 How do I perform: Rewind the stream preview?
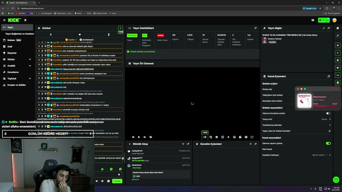point(133,137)
